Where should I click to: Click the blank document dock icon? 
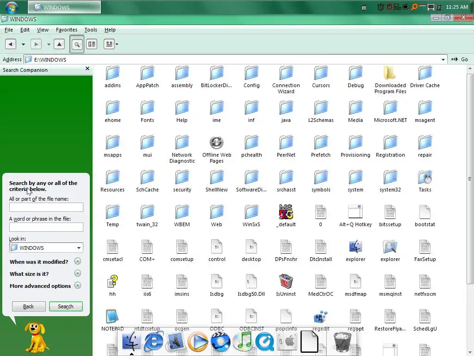[309, 342]
